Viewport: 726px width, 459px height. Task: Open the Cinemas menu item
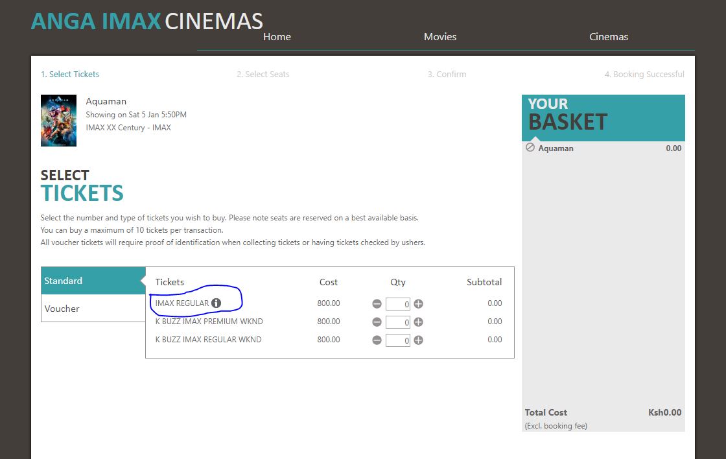point(609,36)
